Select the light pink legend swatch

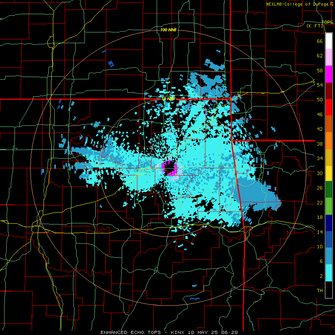coord(329,57)
